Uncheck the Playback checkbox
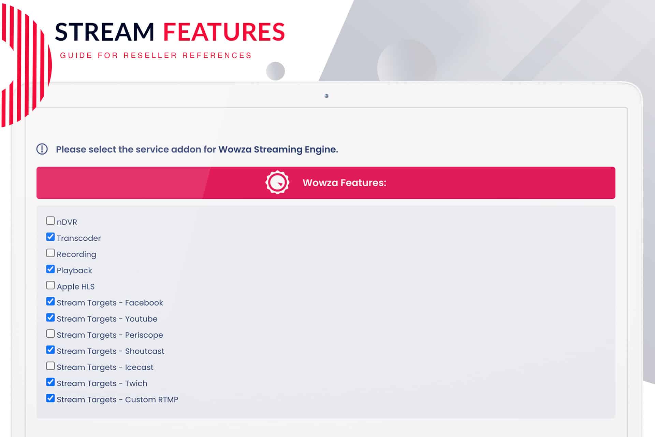 click(x=50, y=269)
